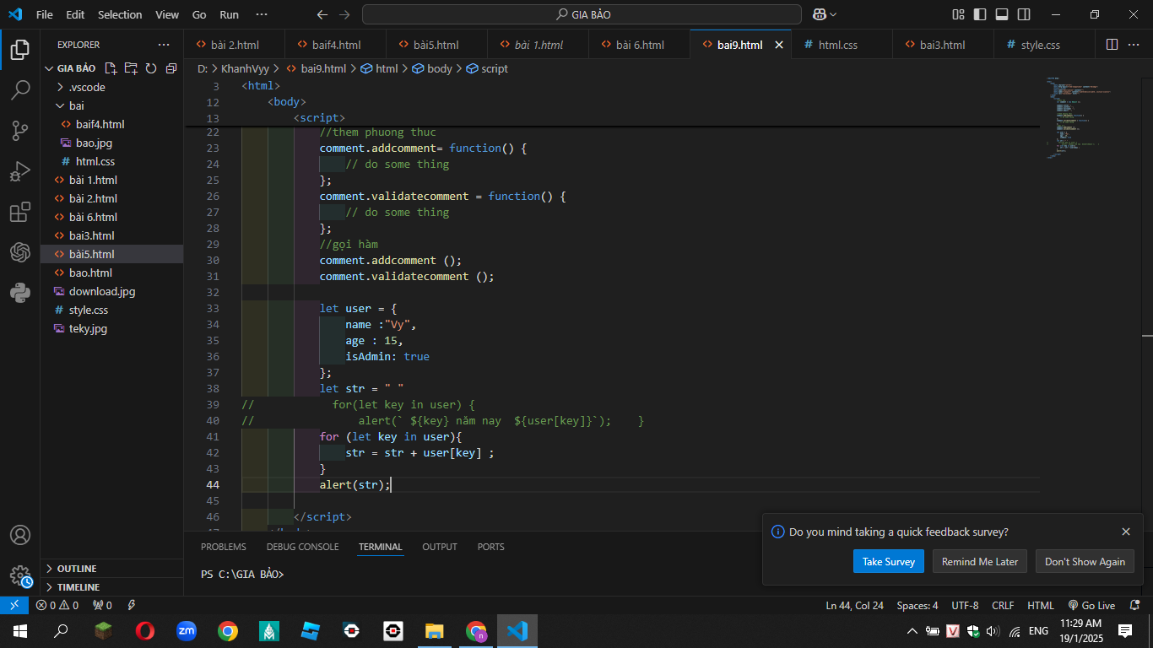The height and width of the screenshot is (648, 1153).
Task: Click the GIA BẢO command center search box
Action: (x=582, y=14)
